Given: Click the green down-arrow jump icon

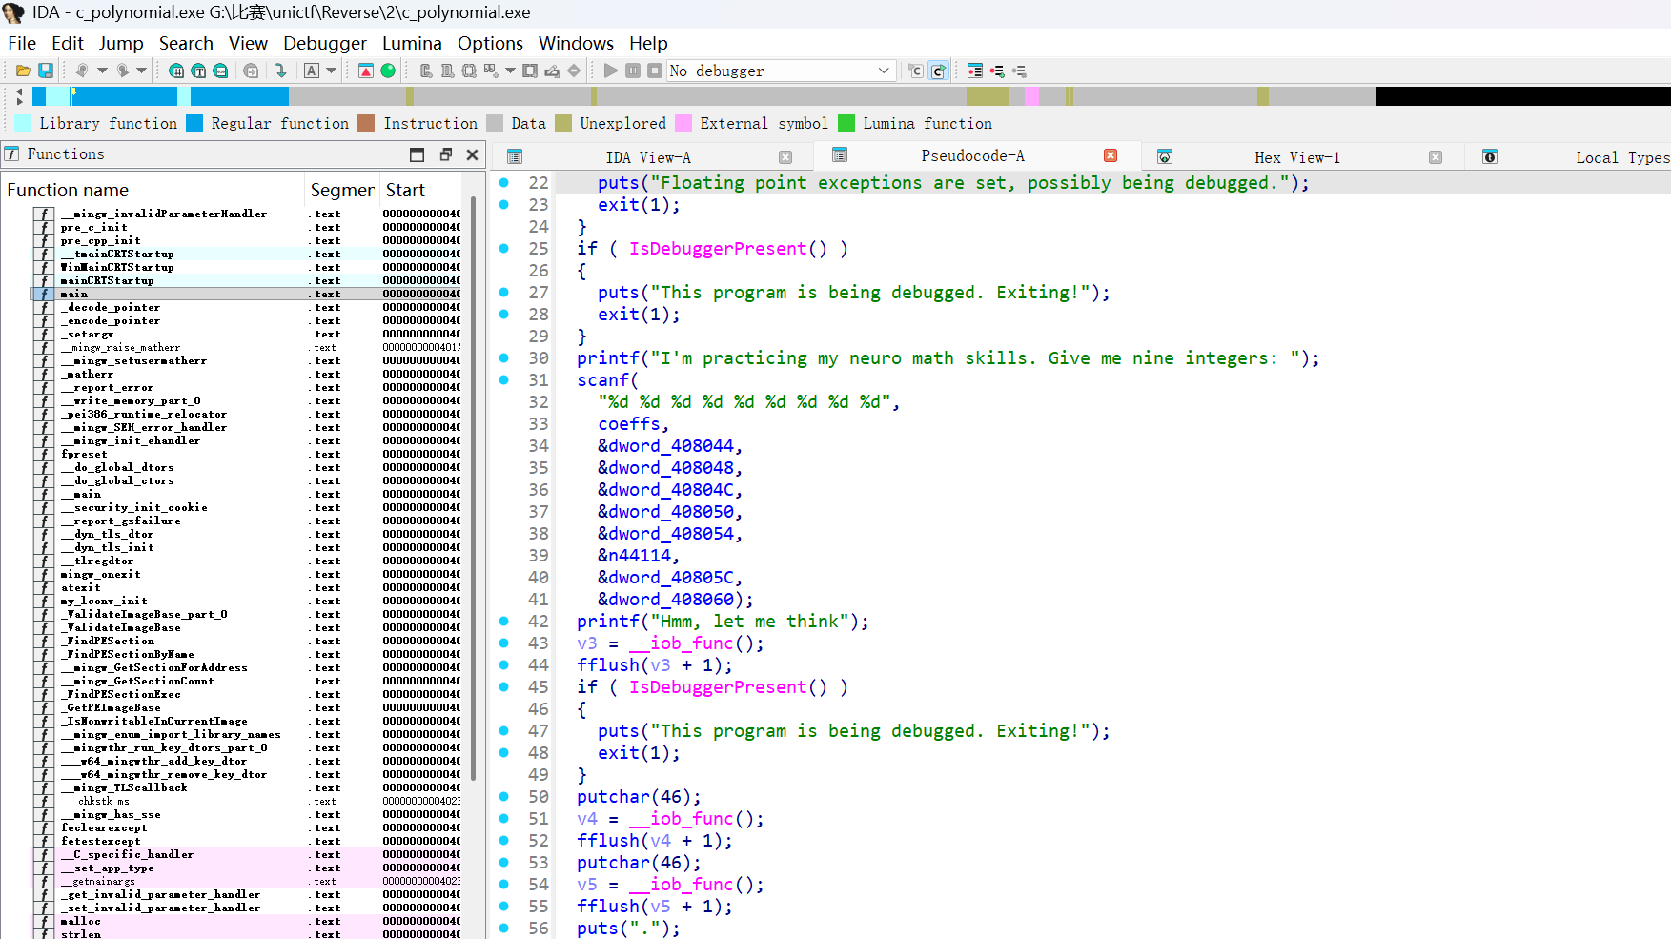Looking at the screenshot, I should pyautogui.click(x=280, y=71).
